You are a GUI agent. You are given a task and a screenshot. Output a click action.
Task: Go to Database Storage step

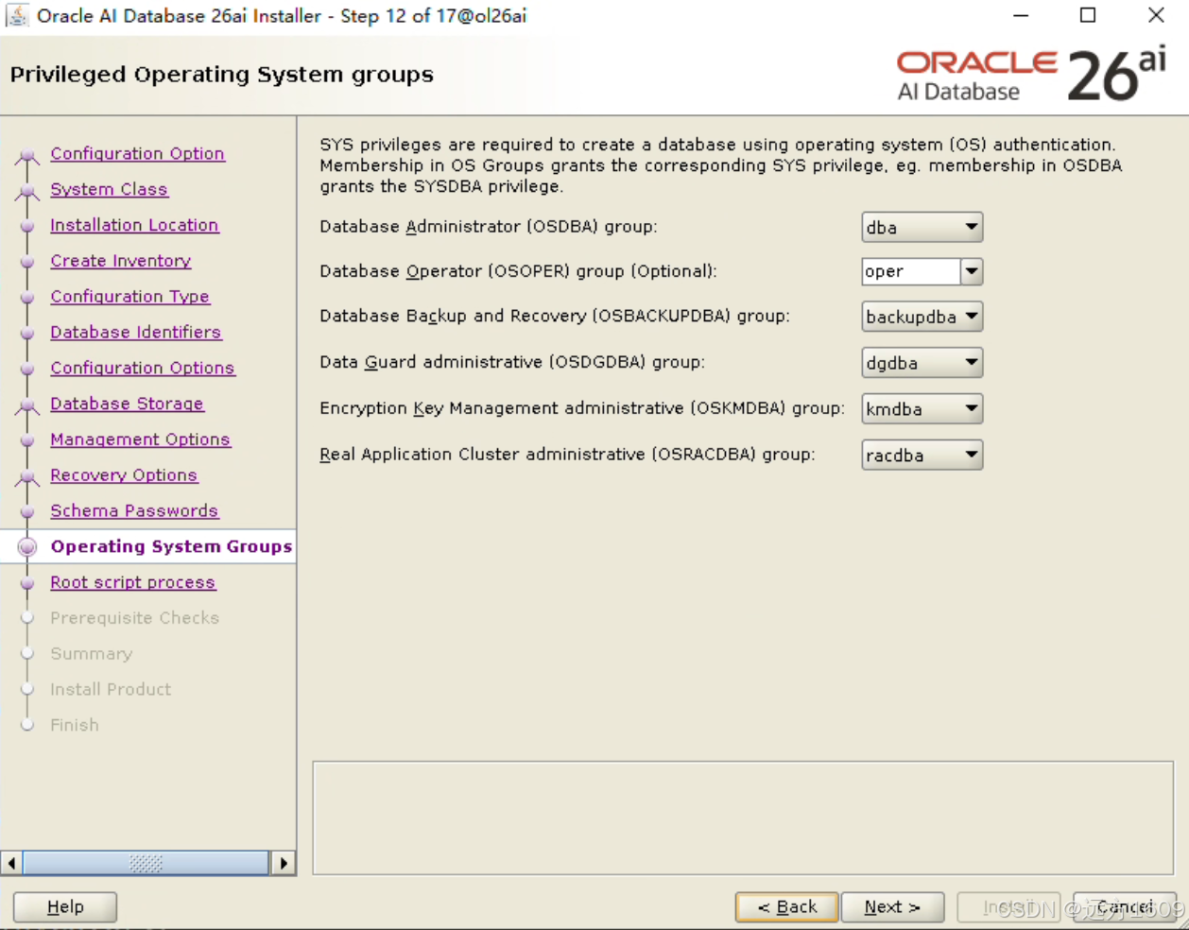pyautogui.click(x=127, y=404)
